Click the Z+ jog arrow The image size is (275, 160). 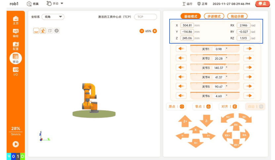click(x=185, y=121)
